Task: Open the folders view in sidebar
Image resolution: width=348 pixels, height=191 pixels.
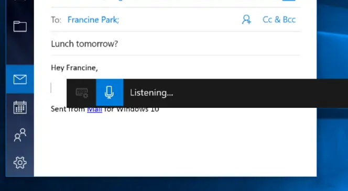Action: pyautogui.click(x=20, y=26)
